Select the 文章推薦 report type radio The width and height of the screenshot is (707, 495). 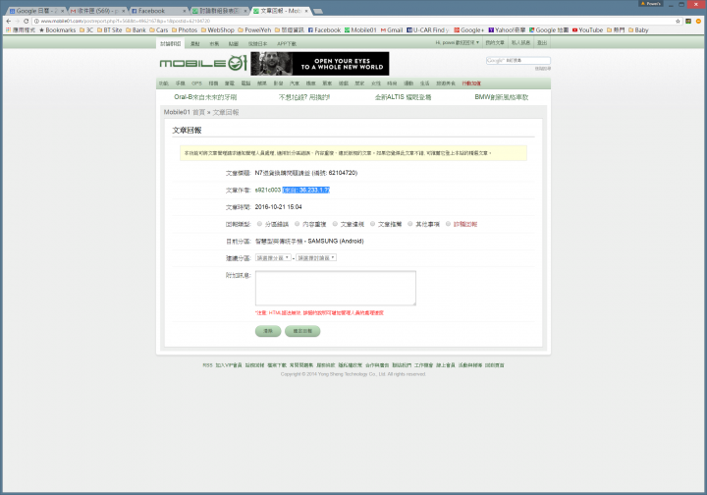point(373,224)
